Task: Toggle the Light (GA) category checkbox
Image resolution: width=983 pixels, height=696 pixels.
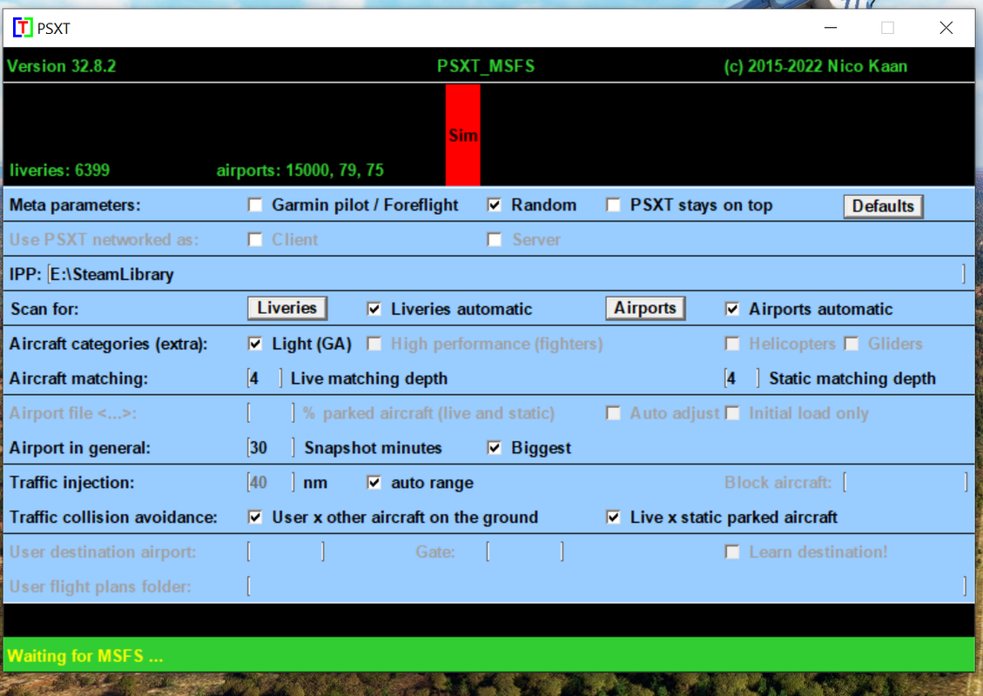Action: [255, 344]
